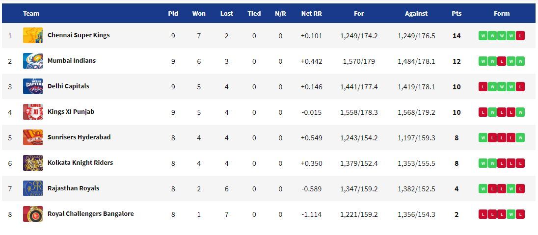Click the Lost column header

click(226, 14)
